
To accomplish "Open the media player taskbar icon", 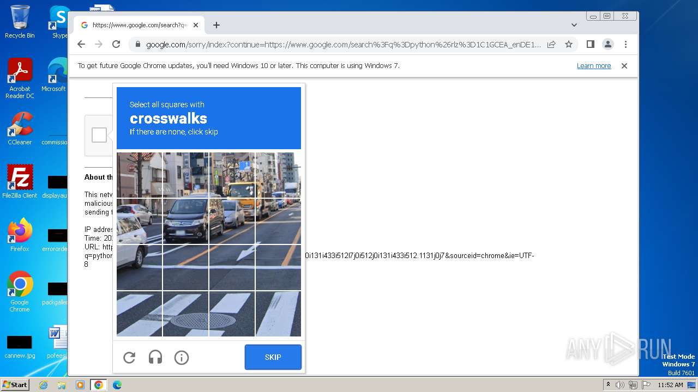I will coord(80,385).
